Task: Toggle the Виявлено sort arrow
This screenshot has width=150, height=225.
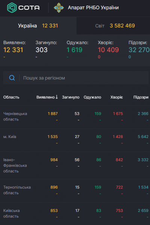Action: click(57, 97)
